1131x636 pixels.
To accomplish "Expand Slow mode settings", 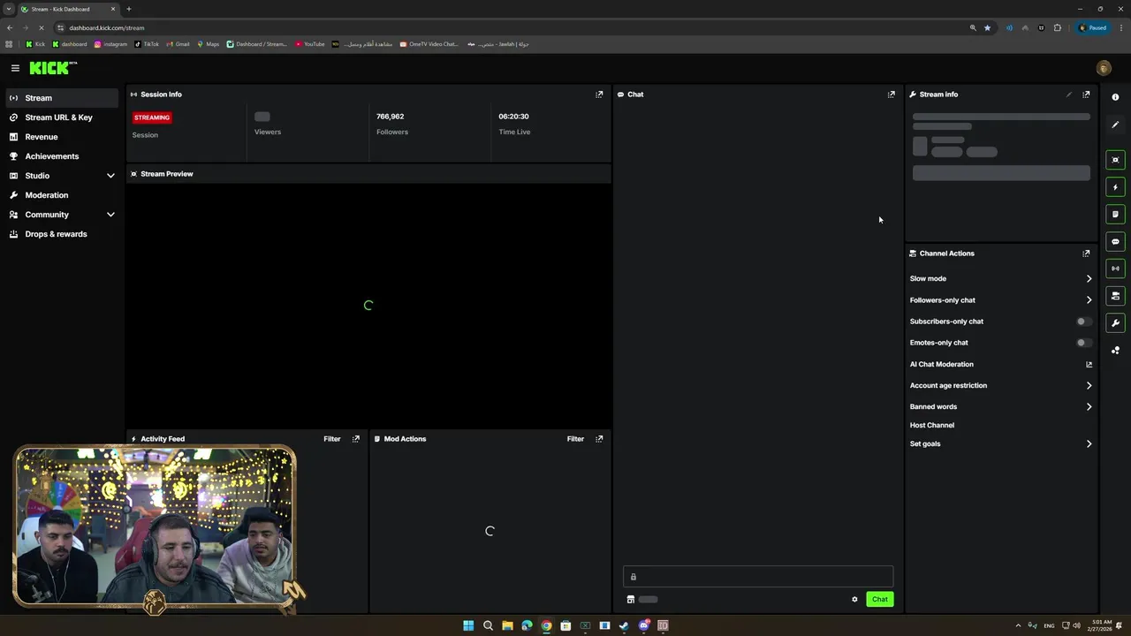I will pyautogui.click(x=1089, y=278).
